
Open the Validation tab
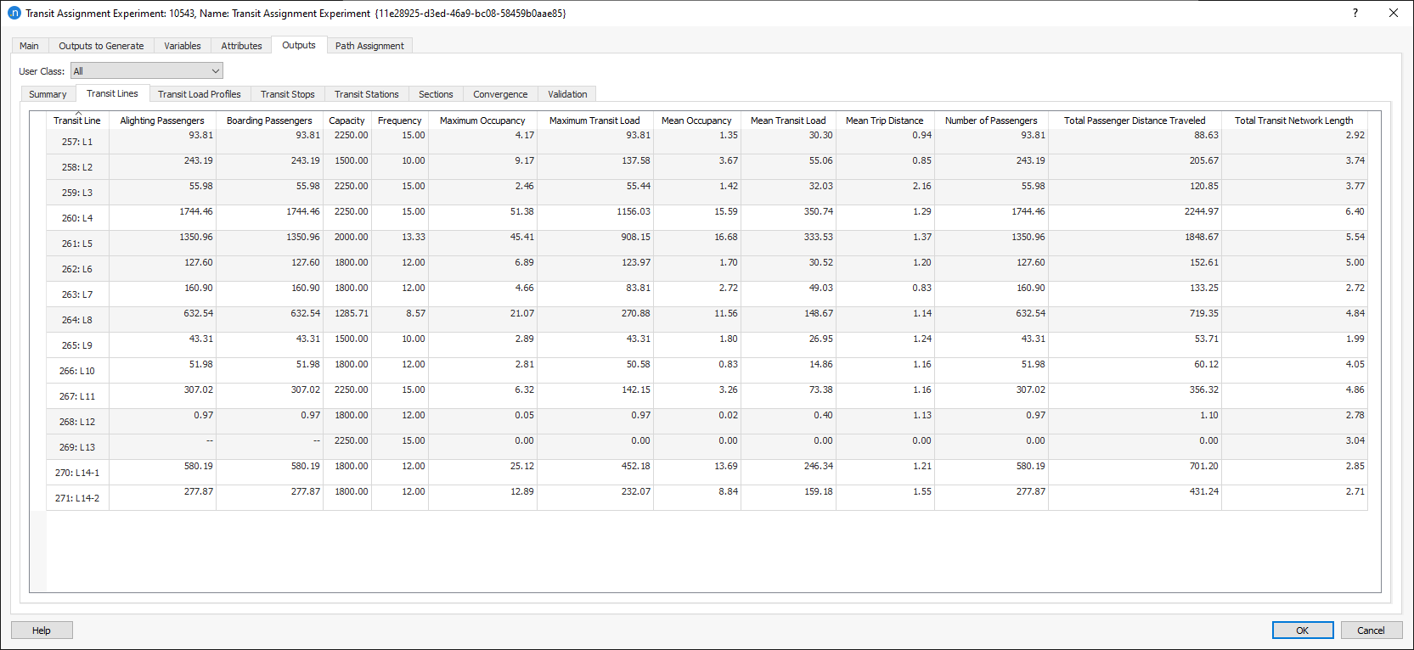(567, 94)
